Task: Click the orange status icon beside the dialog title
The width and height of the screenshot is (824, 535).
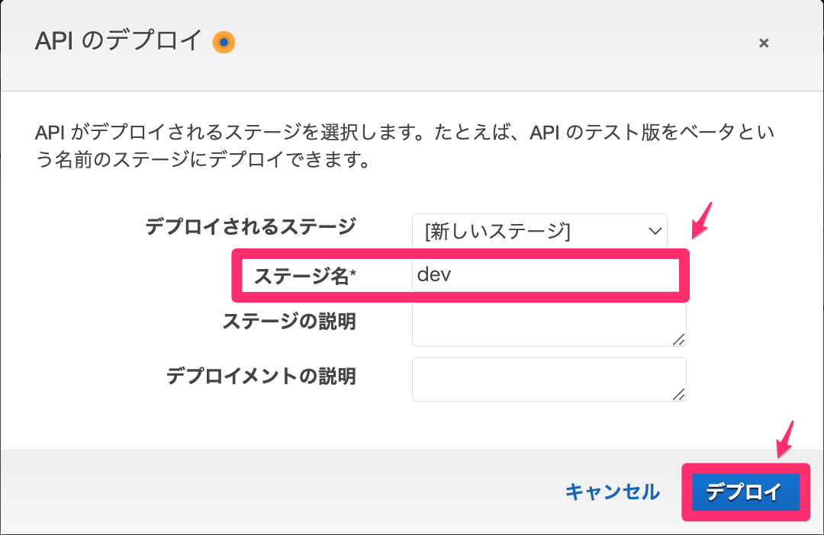Action: coord(224,43)
